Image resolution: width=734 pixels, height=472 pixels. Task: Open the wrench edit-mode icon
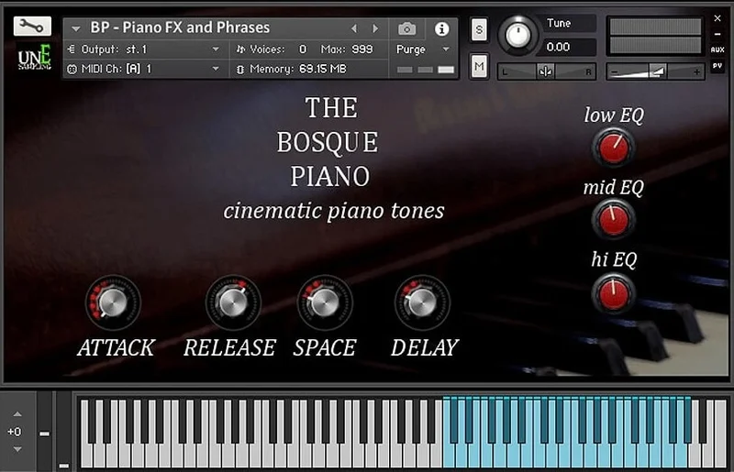[x=32, y=27]
